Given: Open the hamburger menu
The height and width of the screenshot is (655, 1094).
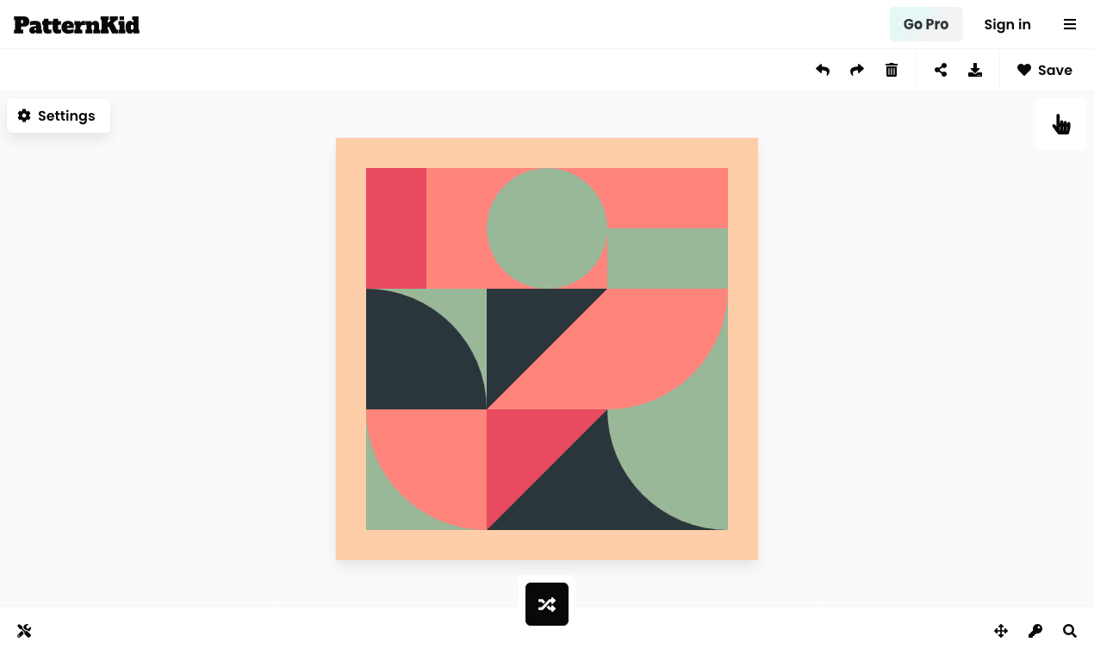Looking at the screenshot, I should (x=1070, y=24).
